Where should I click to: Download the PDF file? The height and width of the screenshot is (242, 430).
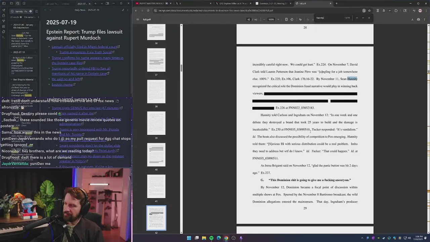[x=412, y=19]
